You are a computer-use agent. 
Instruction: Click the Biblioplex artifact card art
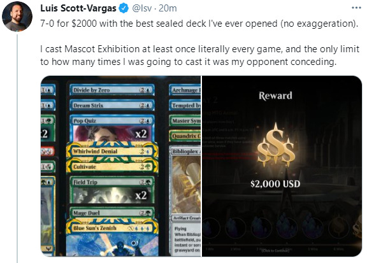tap(187, 185)
